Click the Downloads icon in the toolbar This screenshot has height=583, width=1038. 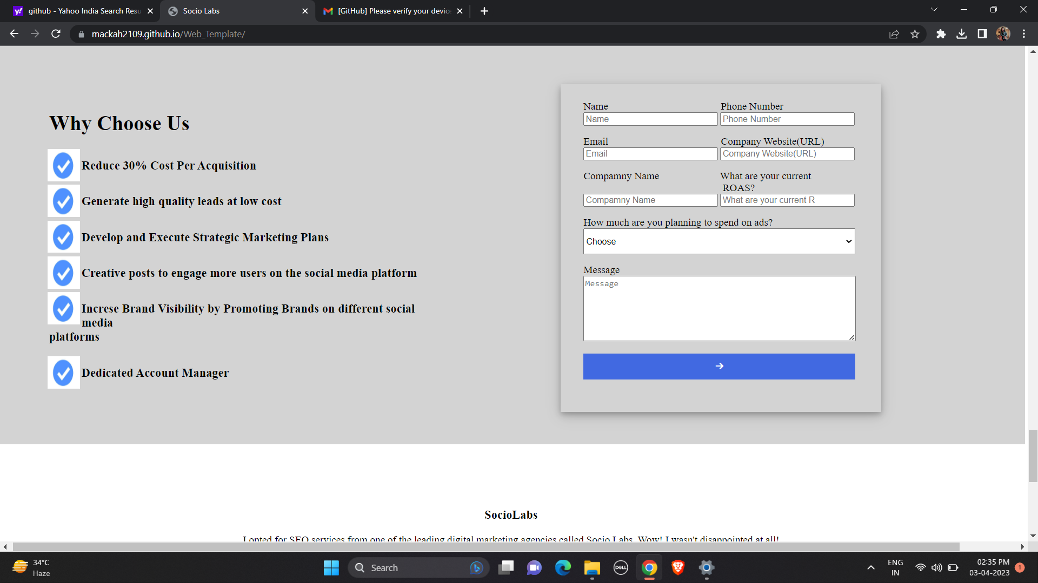click(962, 33)
